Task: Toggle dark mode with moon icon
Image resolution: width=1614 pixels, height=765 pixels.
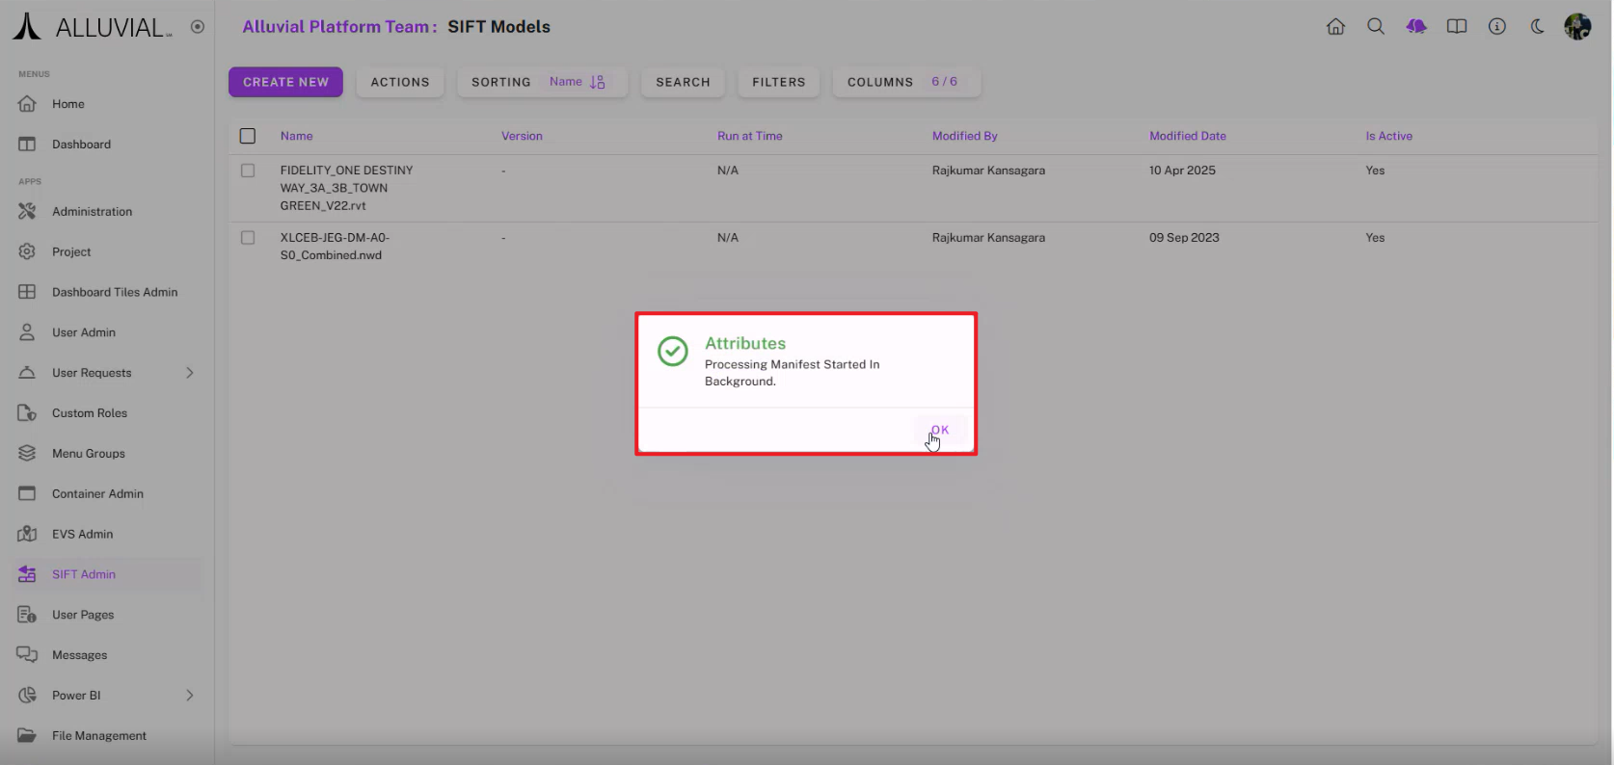Action: (x=1537, y=27)
